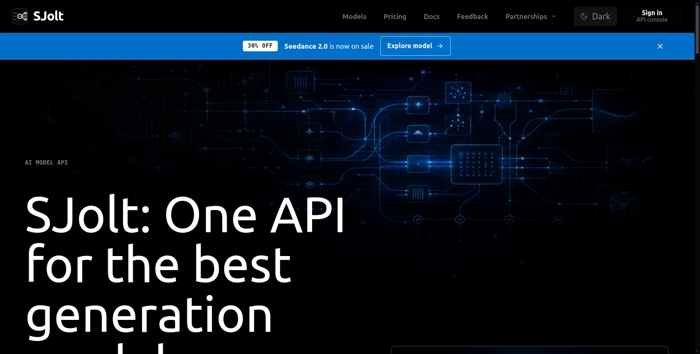
Task: Click the SJolt logo icon
Action: click(20, 16)
